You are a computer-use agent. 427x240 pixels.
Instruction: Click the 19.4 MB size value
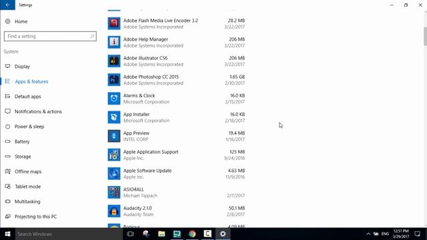pos(237,133)
